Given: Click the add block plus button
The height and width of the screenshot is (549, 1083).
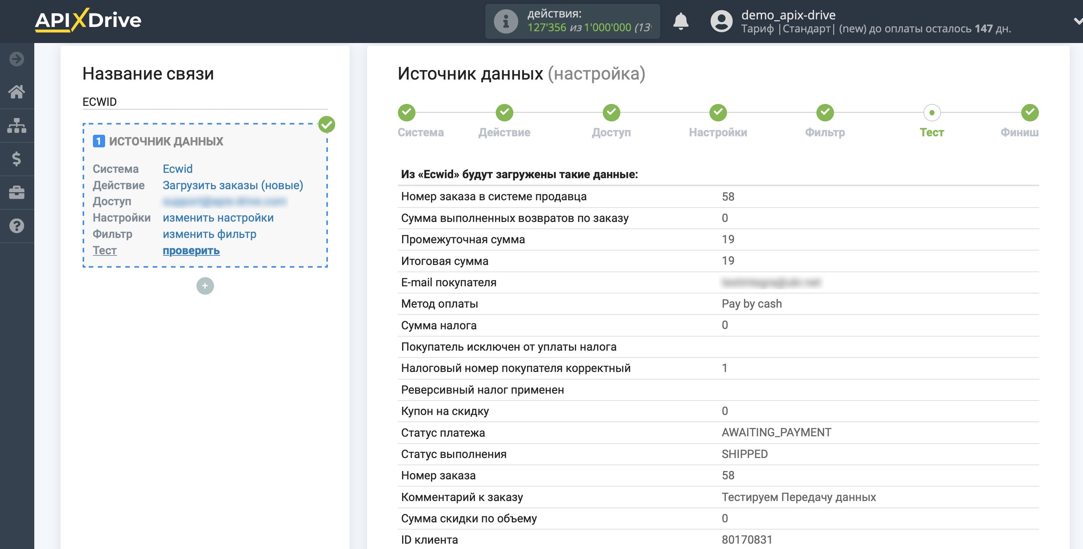Looking at the screenshot, I should click(205, 286).
